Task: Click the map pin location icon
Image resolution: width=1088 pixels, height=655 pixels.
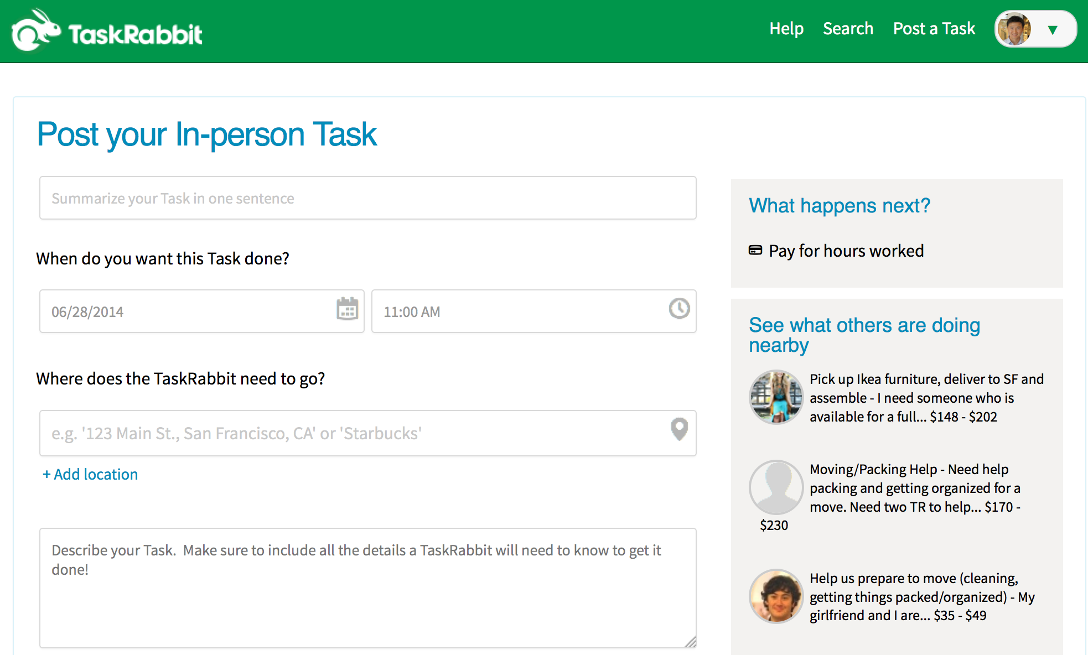Action: 679,429
